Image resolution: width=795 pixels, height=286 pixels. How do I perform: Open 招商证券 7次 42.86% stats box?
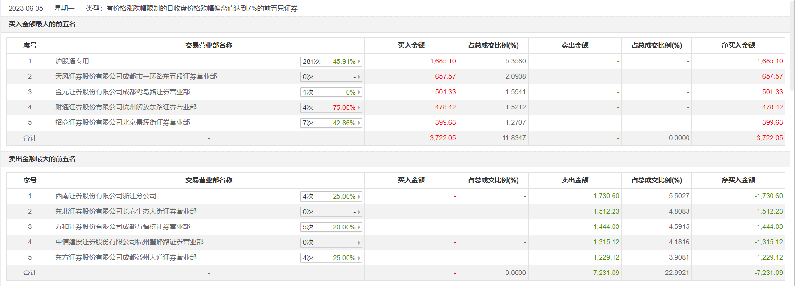(x=331, y=123)
